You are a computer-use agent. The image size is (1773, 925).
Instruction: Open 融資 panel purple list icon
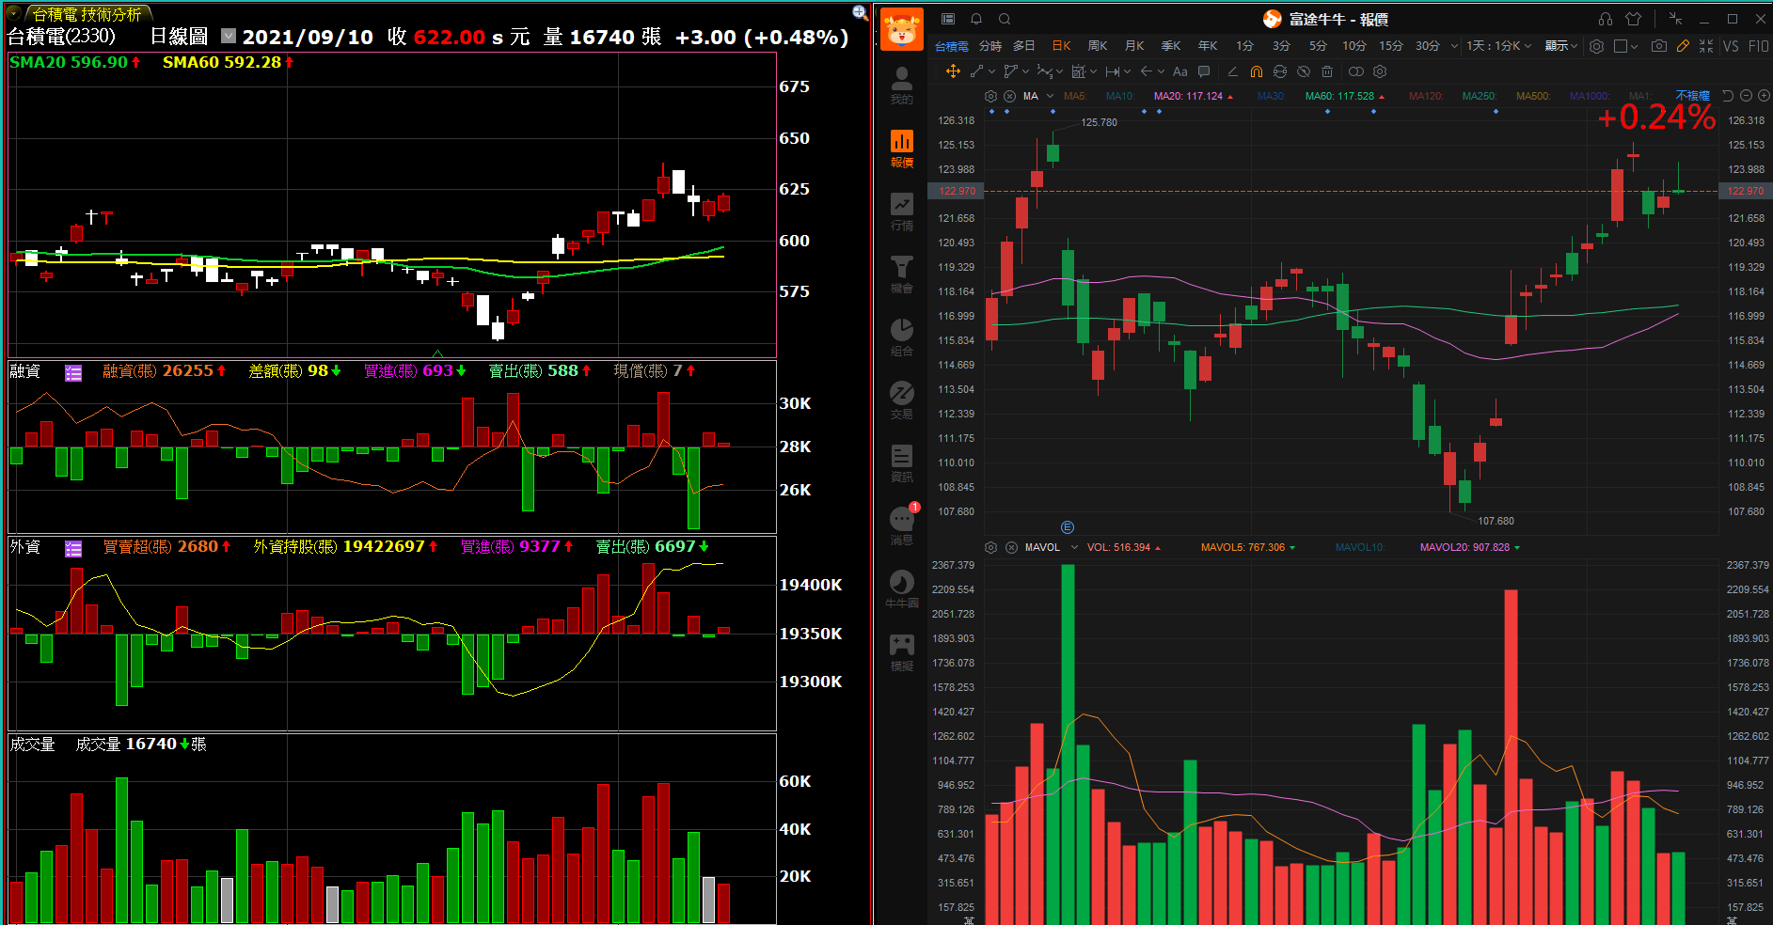pos(73,373)
